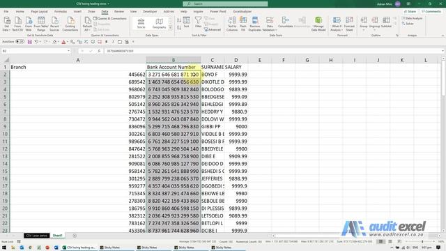446x251 pixels.
Task: Open Data Validation
Action: coord(270,24)
